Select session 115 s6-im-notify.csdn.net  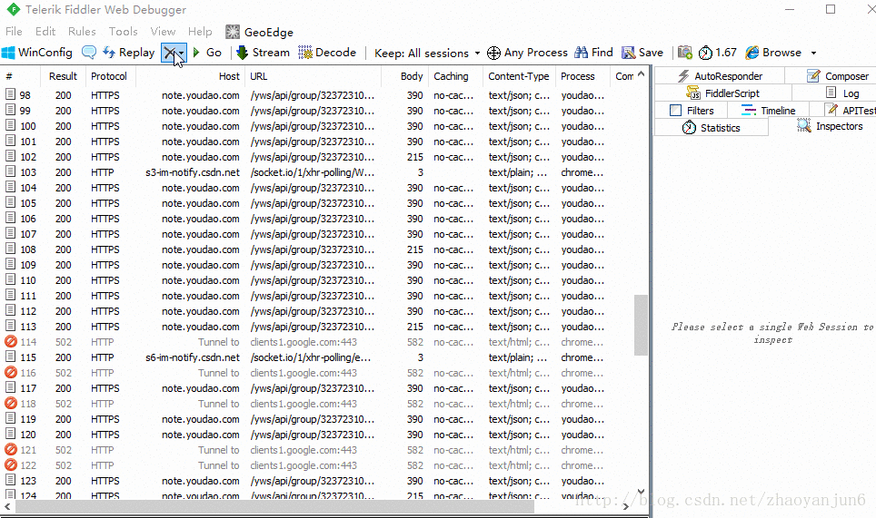click(x=318, y=357)
